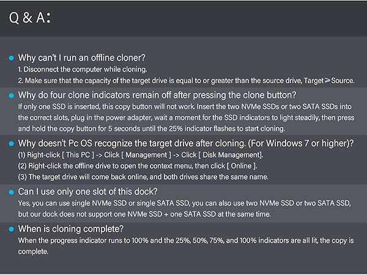Select the bullet next to cloning complete question
367x275 pixels.
(11, 229)
